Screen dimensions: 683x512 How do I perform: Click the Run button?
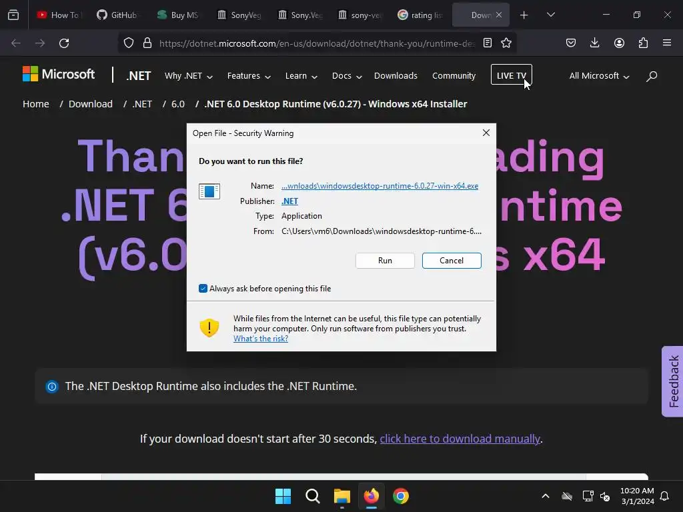click(385, 261)
